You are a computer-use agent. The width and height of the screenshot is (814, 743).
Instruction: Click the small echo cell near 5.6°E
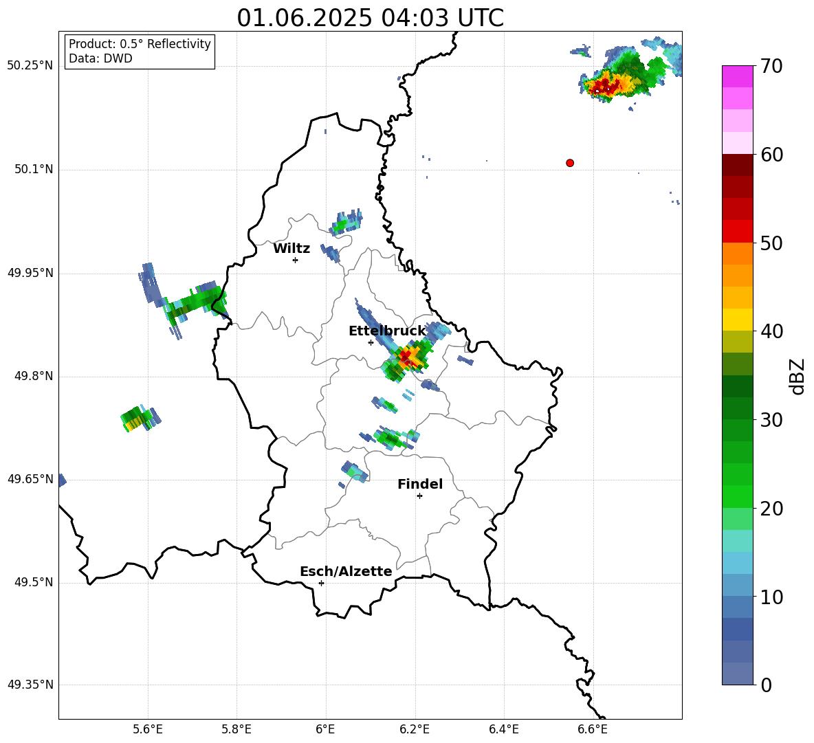click(140, 418)
